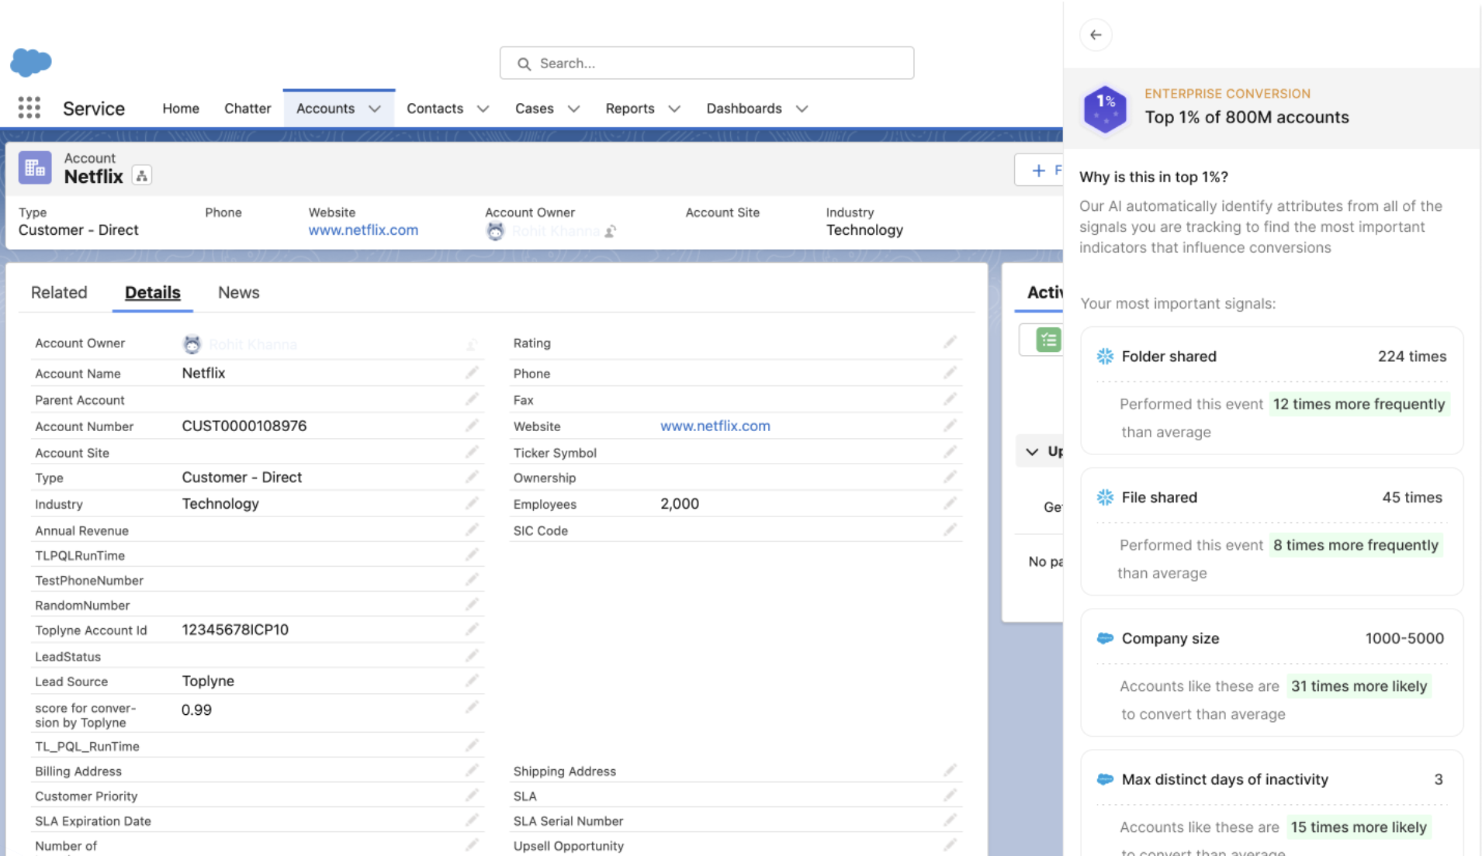The width and height of the screenshot is (1482, 856).
Task: Edit the Account Number field pencil
Action: 472,426
